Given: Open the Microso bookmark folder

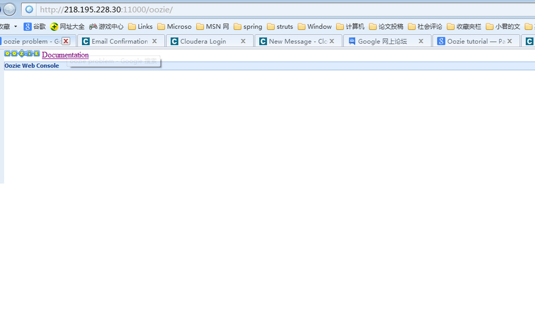Looking at the screenshot, I should [x=175, y=27].
